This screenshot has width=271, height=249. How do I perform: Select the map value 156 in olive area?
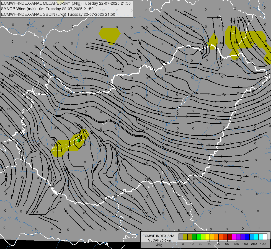tap(70, 145)
